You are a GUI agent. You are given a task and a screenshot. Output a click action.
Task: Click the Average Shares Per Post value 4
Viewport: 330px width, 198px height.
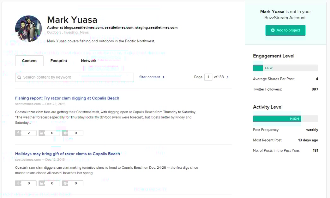point(317,79)
